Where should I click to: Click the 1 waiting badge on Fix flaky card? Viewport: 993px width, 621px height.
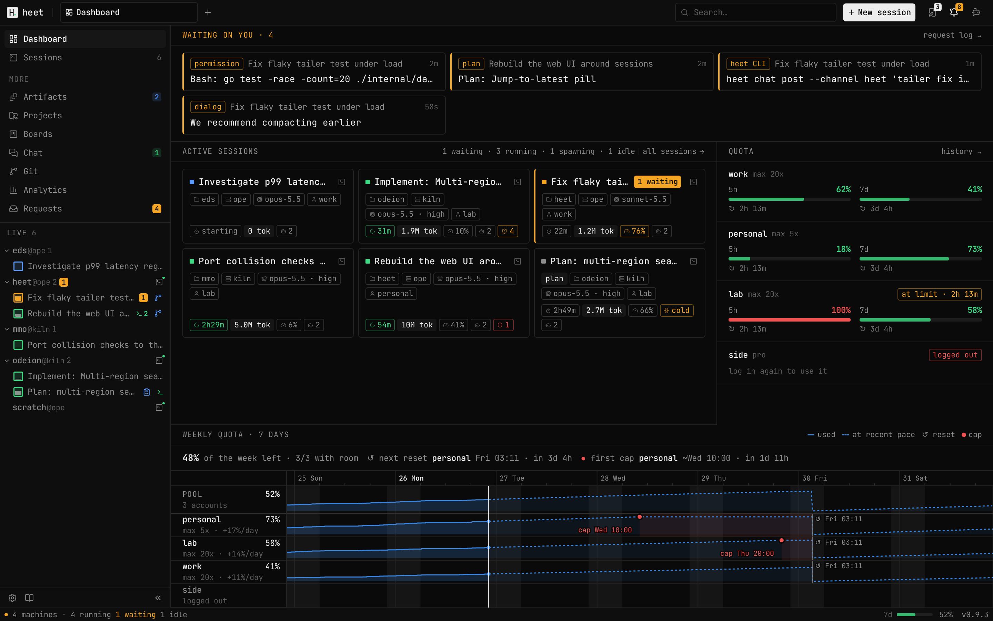pos(658,182)
